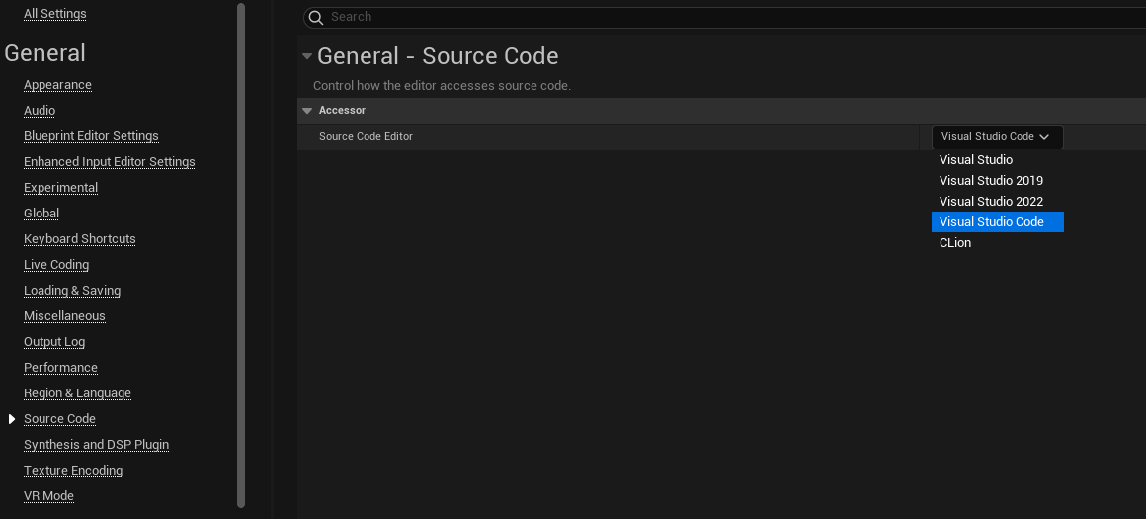1146x519 pixels.
Task: Select Live Coding settings
Action: (x=56, y=265)
